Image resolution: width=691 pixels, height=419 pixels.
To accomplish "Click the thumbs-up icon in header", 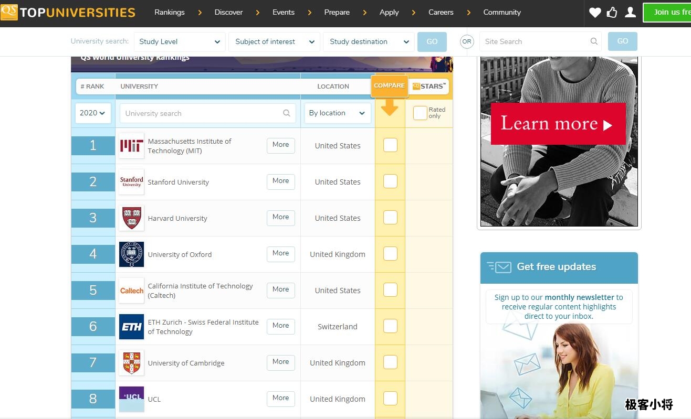I will point(612,13).
